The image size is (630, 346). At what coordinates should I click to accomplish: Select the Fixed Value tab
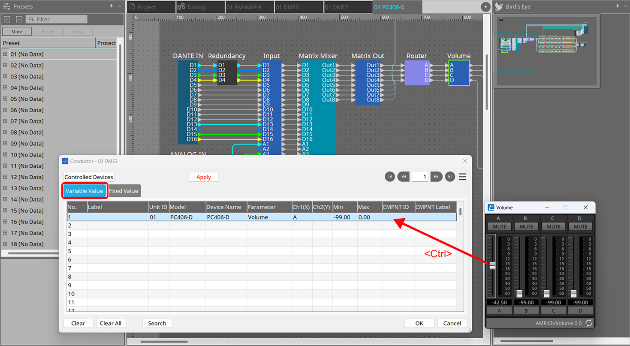pos(124,191)
